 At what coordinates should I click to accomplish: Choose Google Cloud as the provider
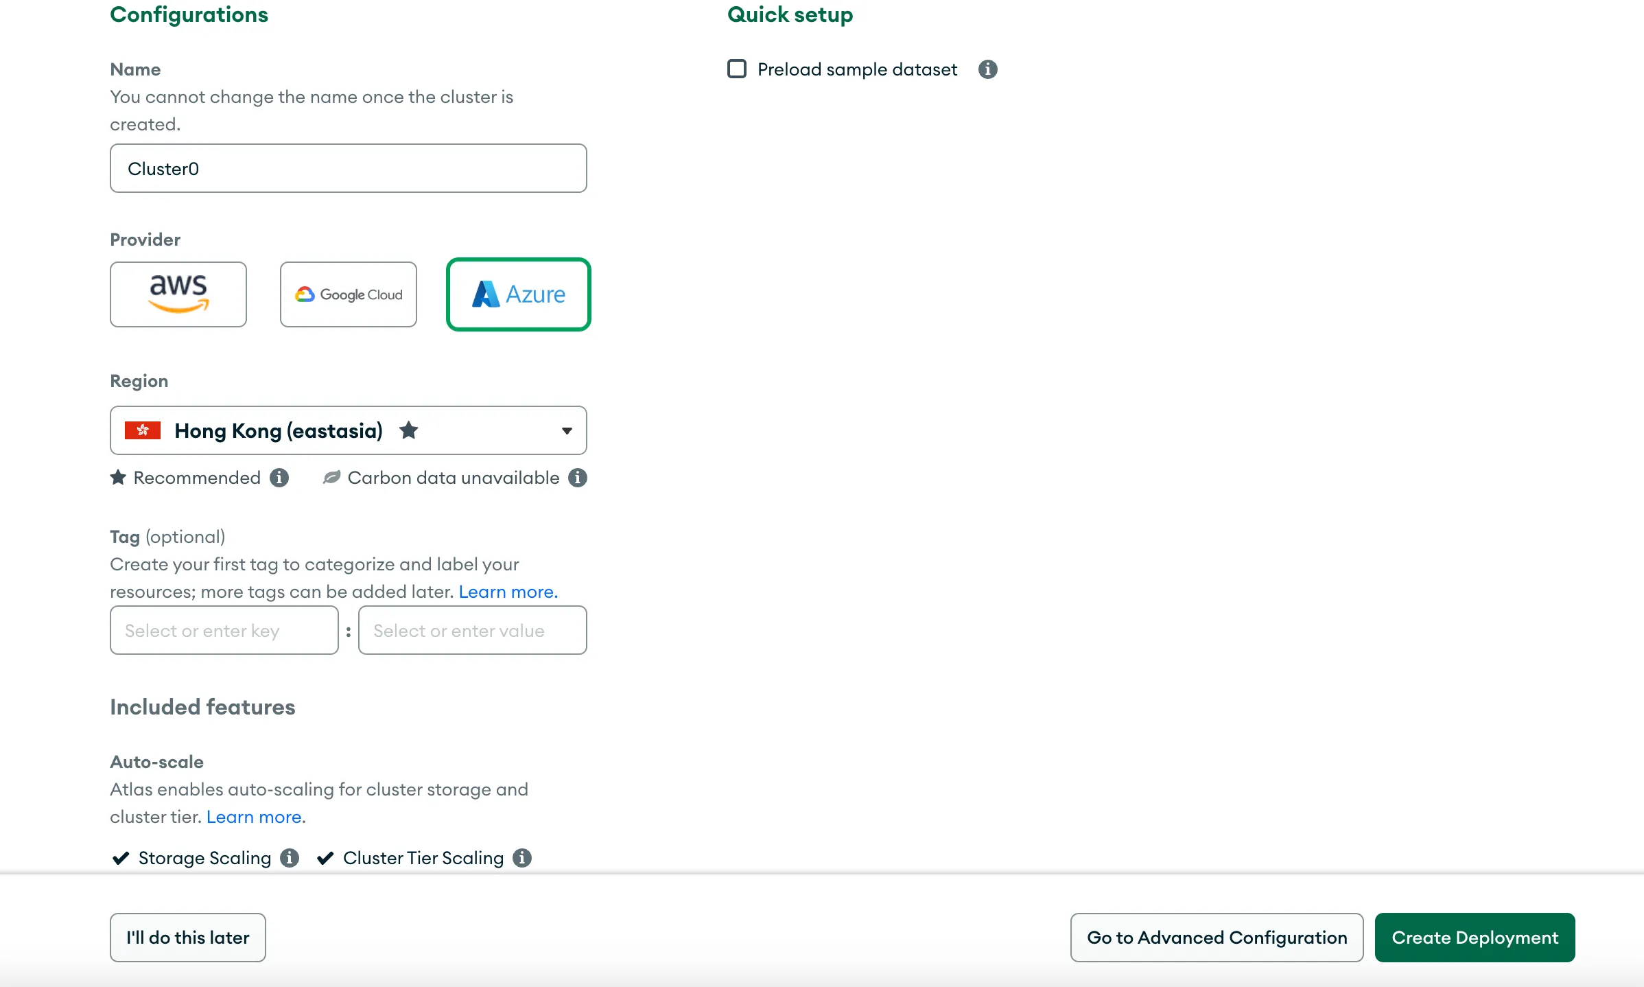349,294
